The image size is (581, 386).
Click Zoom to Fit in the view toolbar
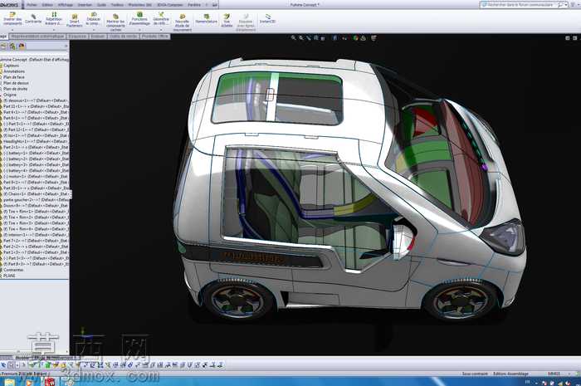[294, 38]
